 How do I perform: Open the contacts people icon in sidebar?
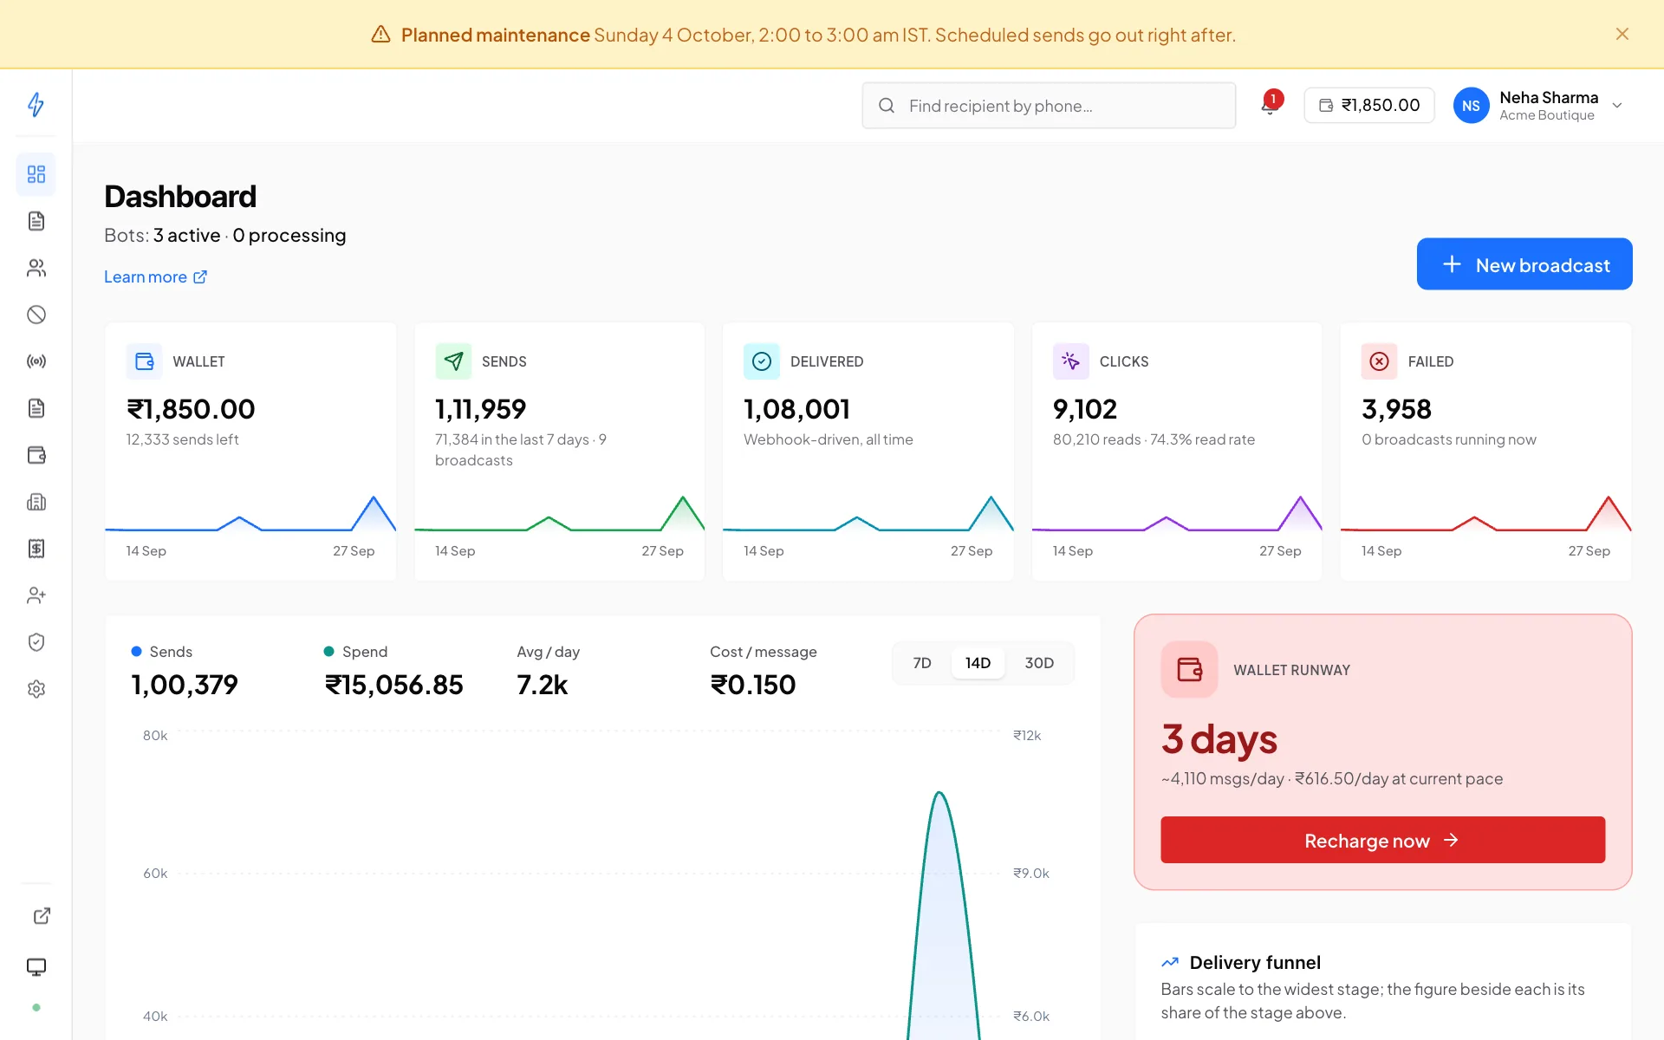[36, 268]
